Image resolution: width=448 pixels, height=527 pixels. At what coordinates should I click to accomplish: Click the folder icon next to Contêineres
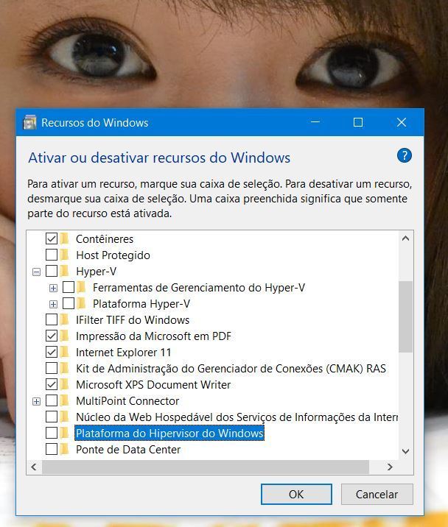tap(64, 238)
